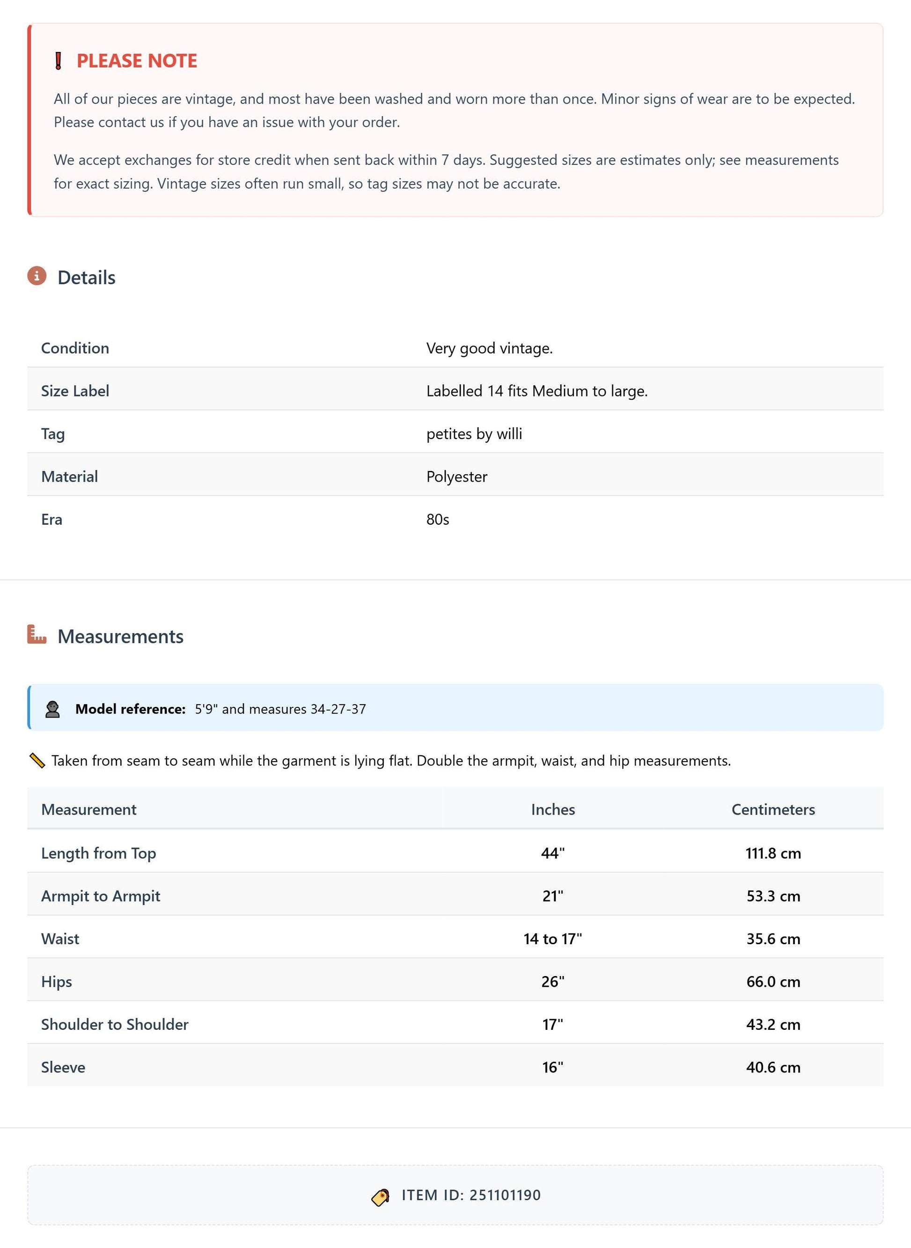Click the Details info circle icon
The height and width of the screenshot is (1248, 911).
(37, 276)
